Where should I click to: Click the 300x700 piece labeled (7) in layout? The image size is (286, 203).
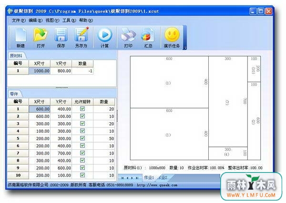[228, 101]
